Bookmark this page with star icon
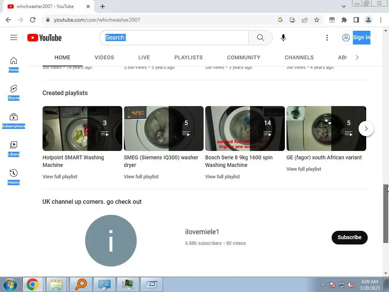This screenshot has height=292, width=389. pyautogui.click(x=317, y=20)
